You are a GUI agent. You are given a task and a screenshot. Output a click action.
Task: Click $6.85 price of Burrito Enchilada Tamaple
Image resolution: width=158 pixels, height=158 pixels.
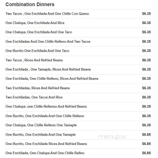pos(146,135)
